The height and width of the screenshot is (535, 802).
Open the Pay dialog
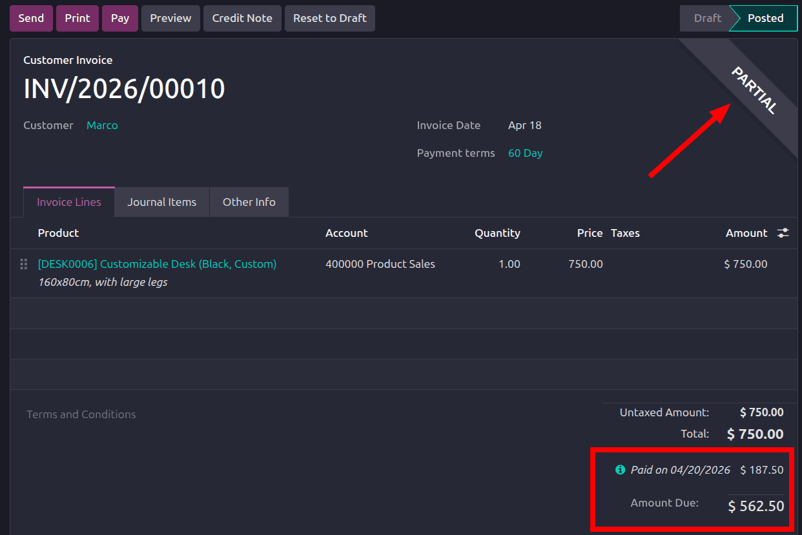click(x=119, y=18)
